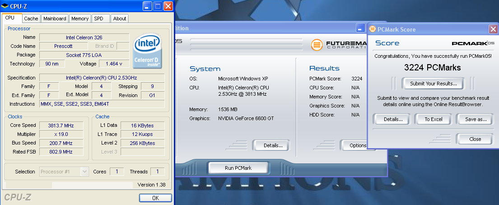The height and width of the screenshot is (205, 499).
Task: Go to the About tab
Action: [120, 19]
